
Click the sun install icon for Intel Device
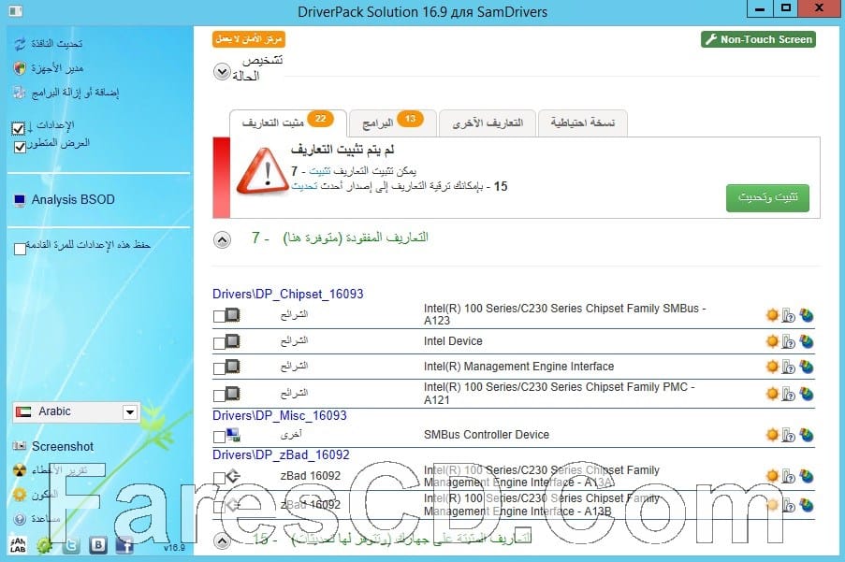[772, 341]
